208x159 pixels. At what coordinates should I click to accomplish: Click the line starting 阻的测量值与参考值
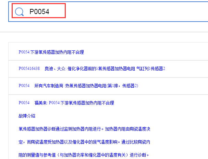pyautogui.click(x=84, y=155)
